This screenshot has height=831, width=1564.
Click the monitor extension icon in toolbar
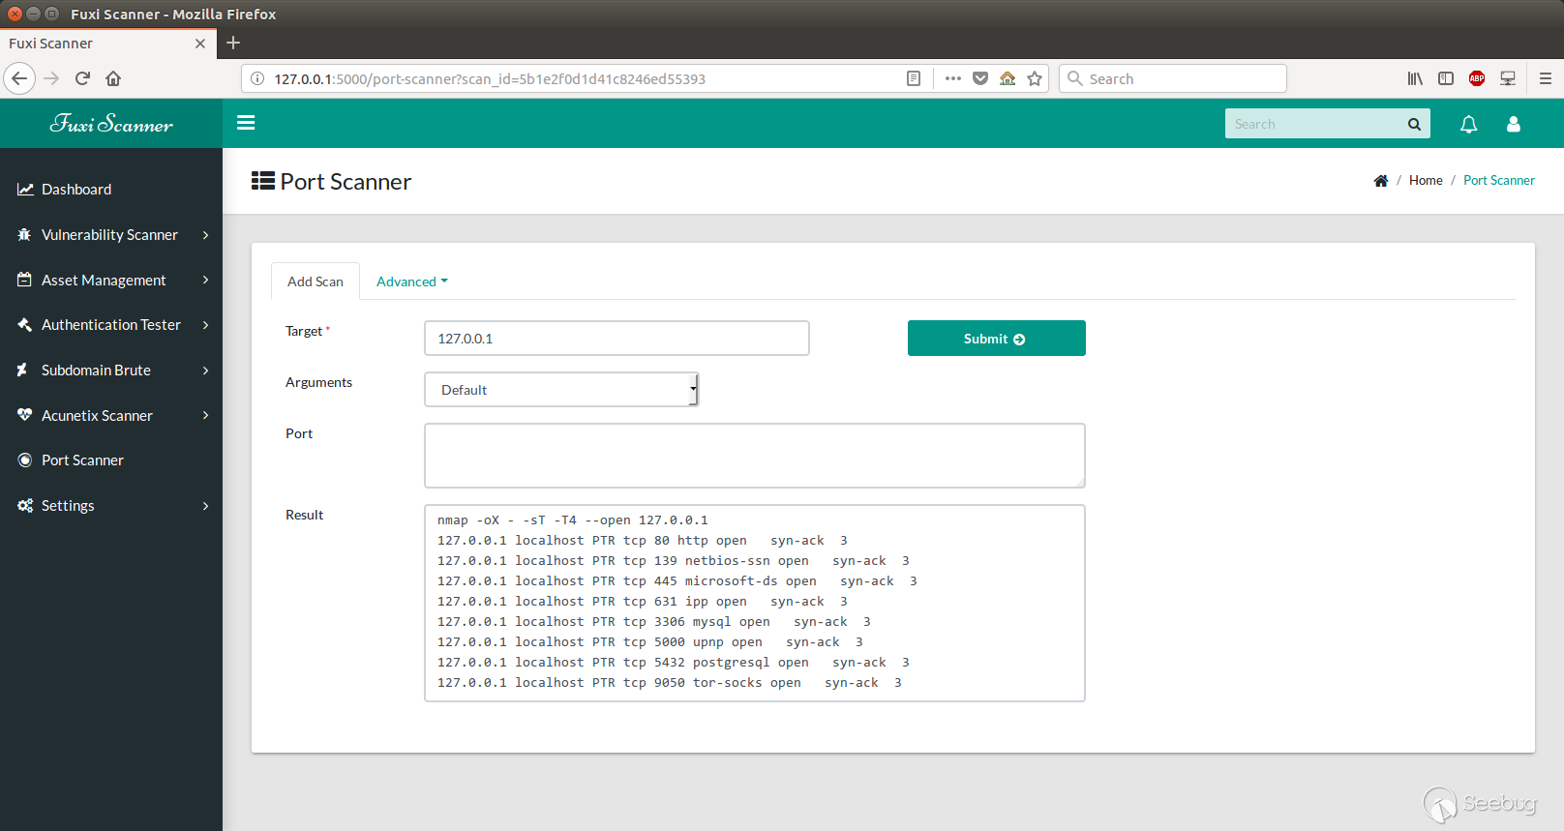(x=1508, y=78)
